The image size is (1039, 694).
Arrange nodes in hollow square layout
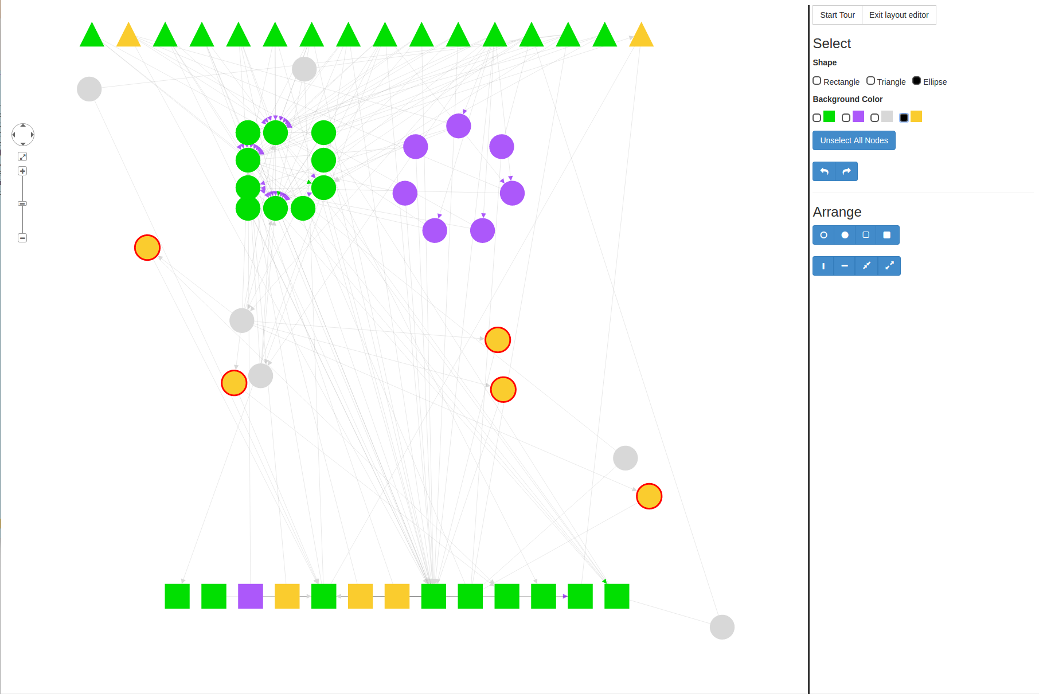click(x=866, y=235)
